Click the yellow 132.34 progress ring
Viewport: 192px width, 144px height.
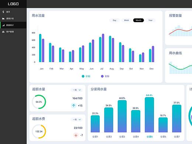pyautogui.click(x=39, y=131)
